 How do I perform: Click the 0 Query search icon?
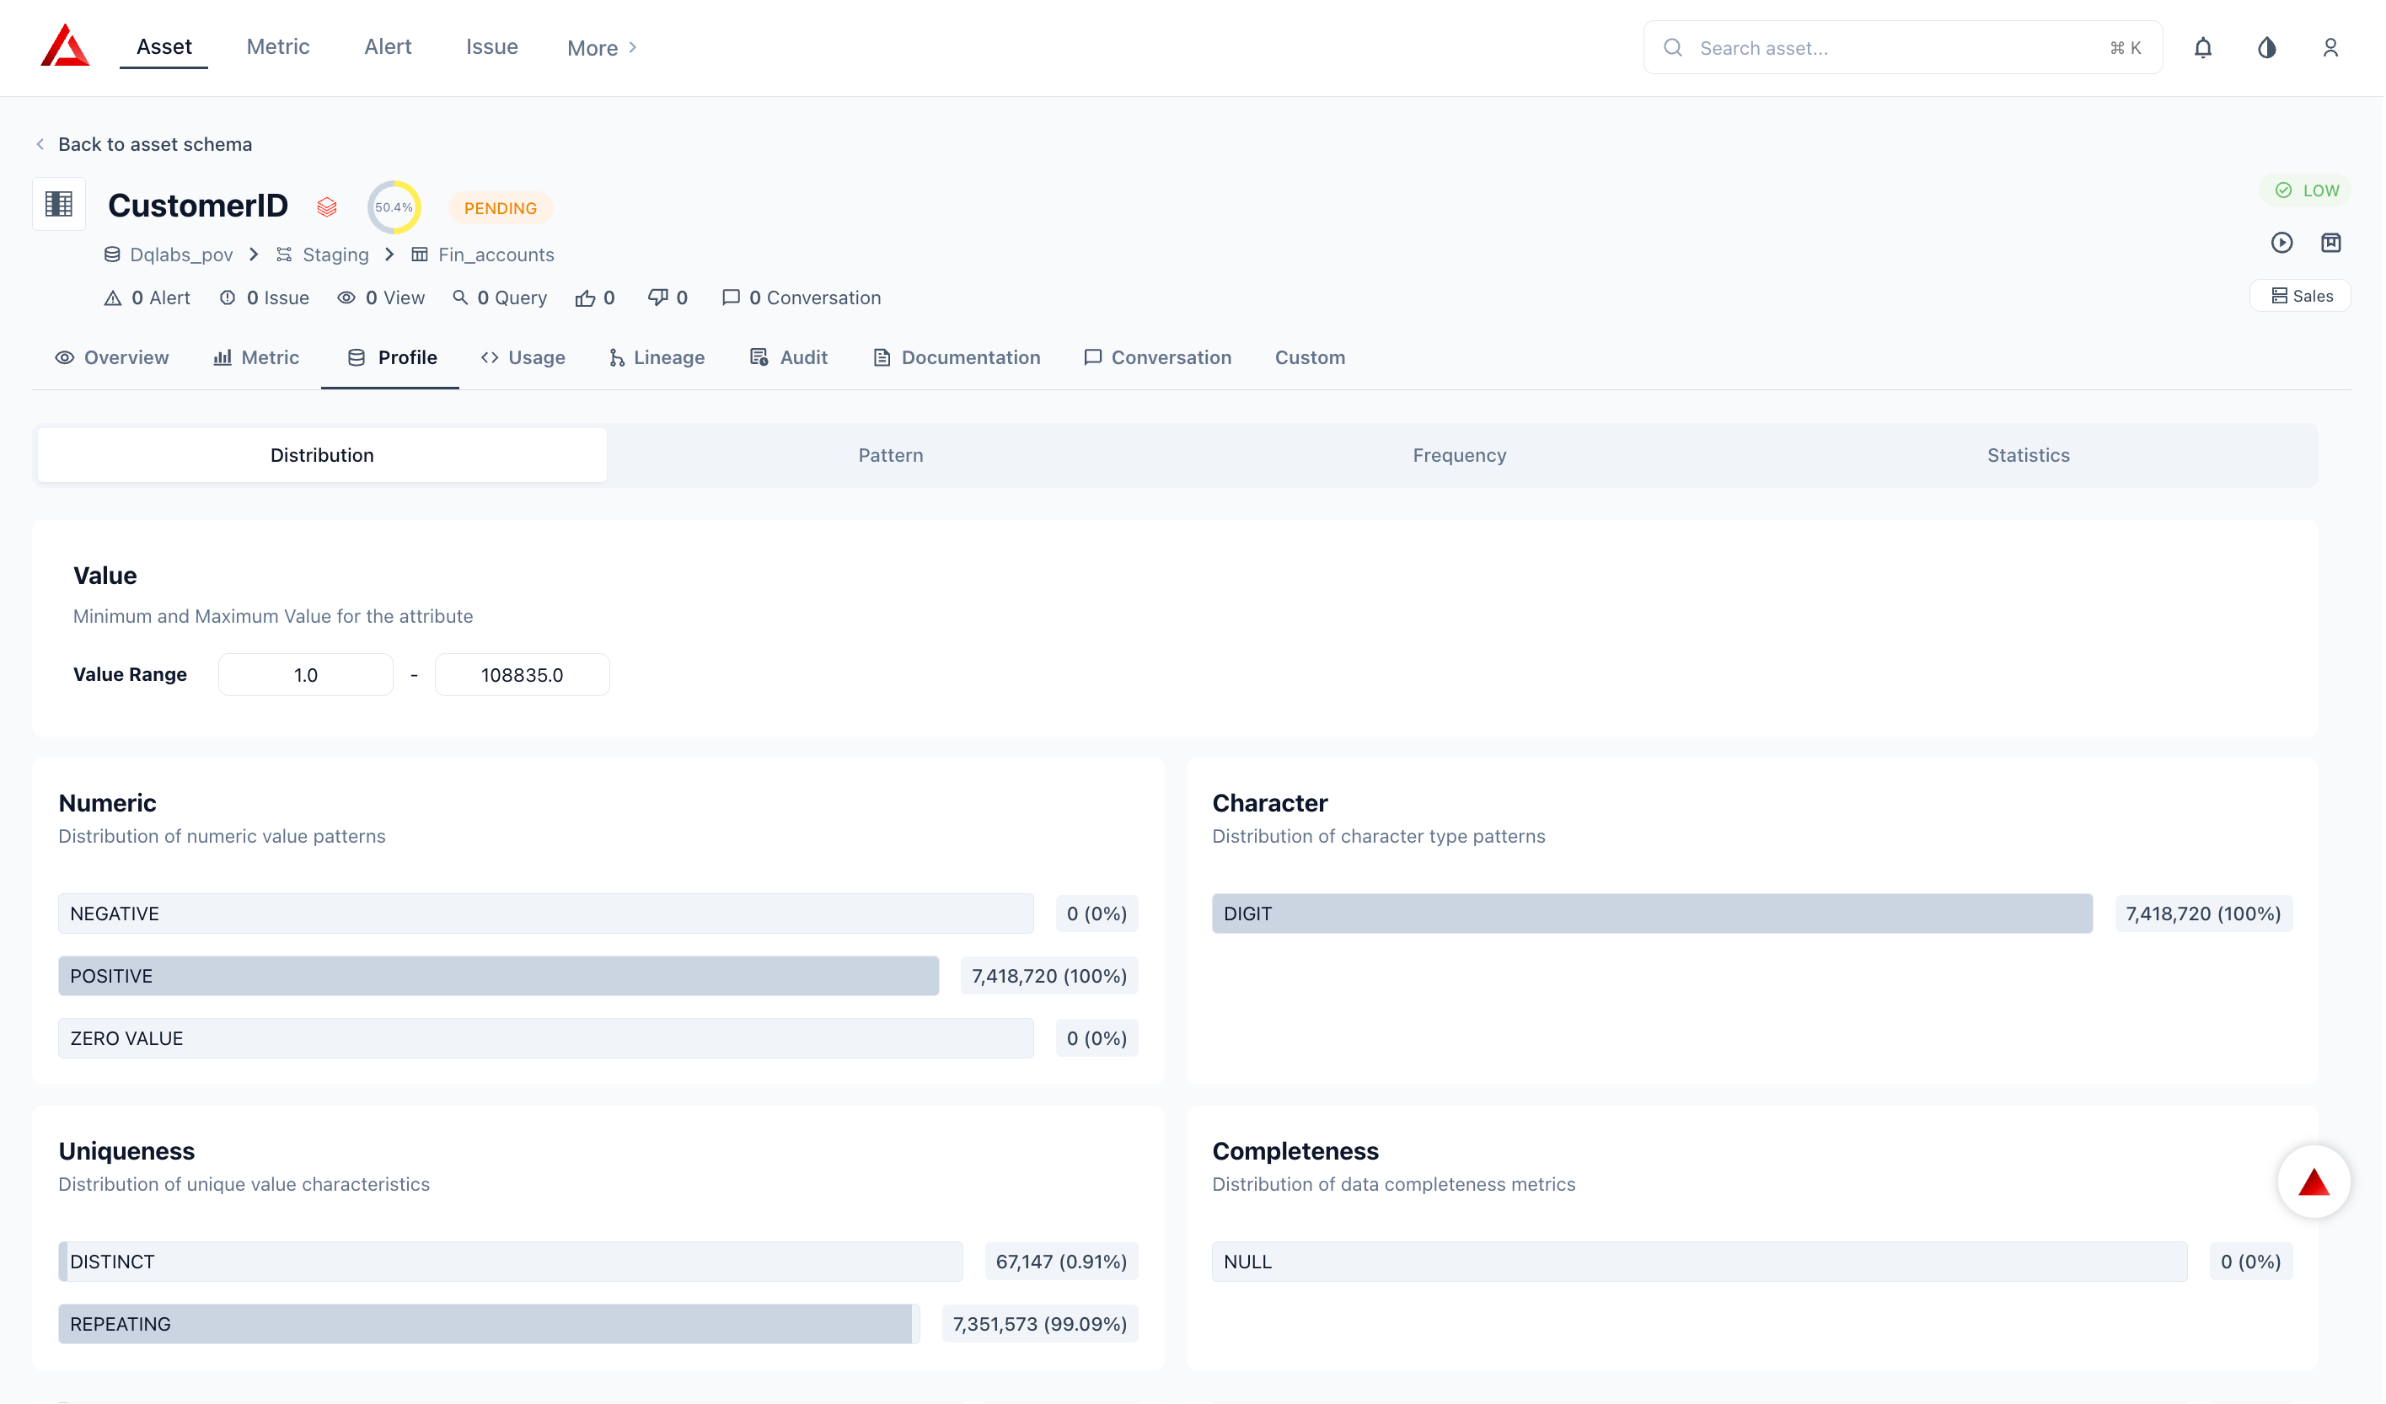tap(460, 298)
